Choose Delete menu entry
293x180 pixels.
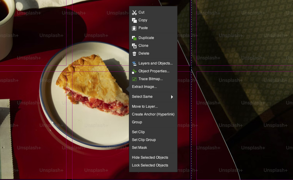[x=153, y=53]
